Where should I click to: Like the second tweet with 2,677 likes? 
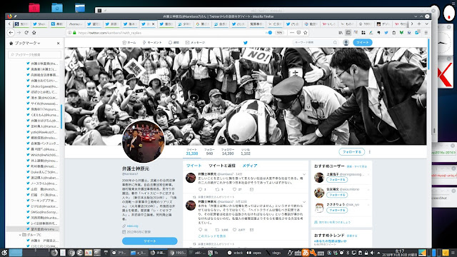(234, 230)
